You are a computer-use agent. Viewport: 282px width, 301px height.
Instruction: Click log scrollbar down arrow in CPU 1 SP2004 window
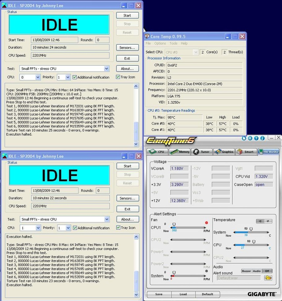click(136, 294)
